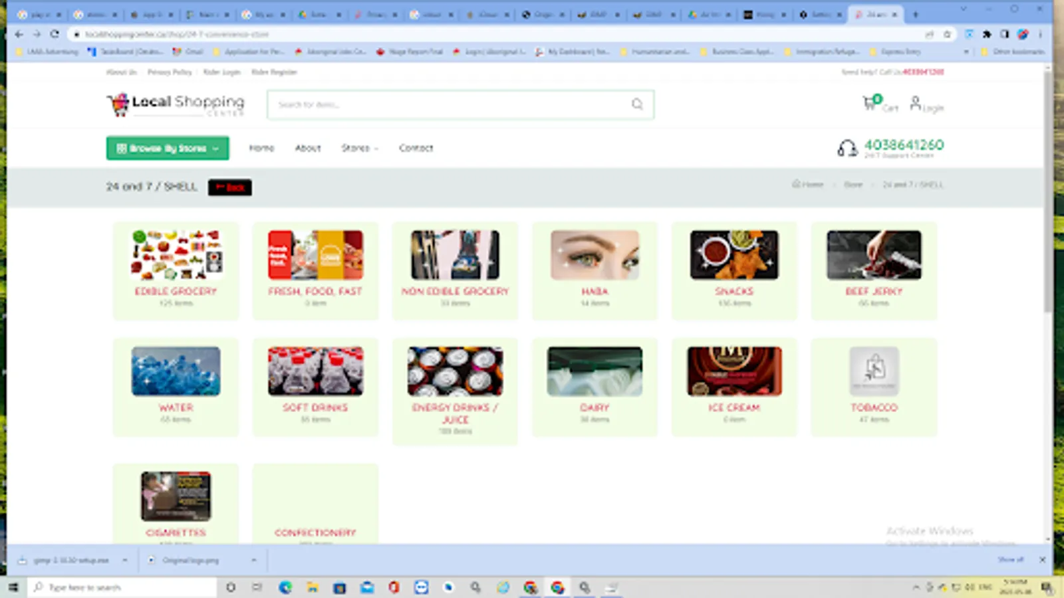Viewport: 1064px width, 598px height.
Task: Open the Microsoft Store taskbar icon
Action: [x=340, y=587]
